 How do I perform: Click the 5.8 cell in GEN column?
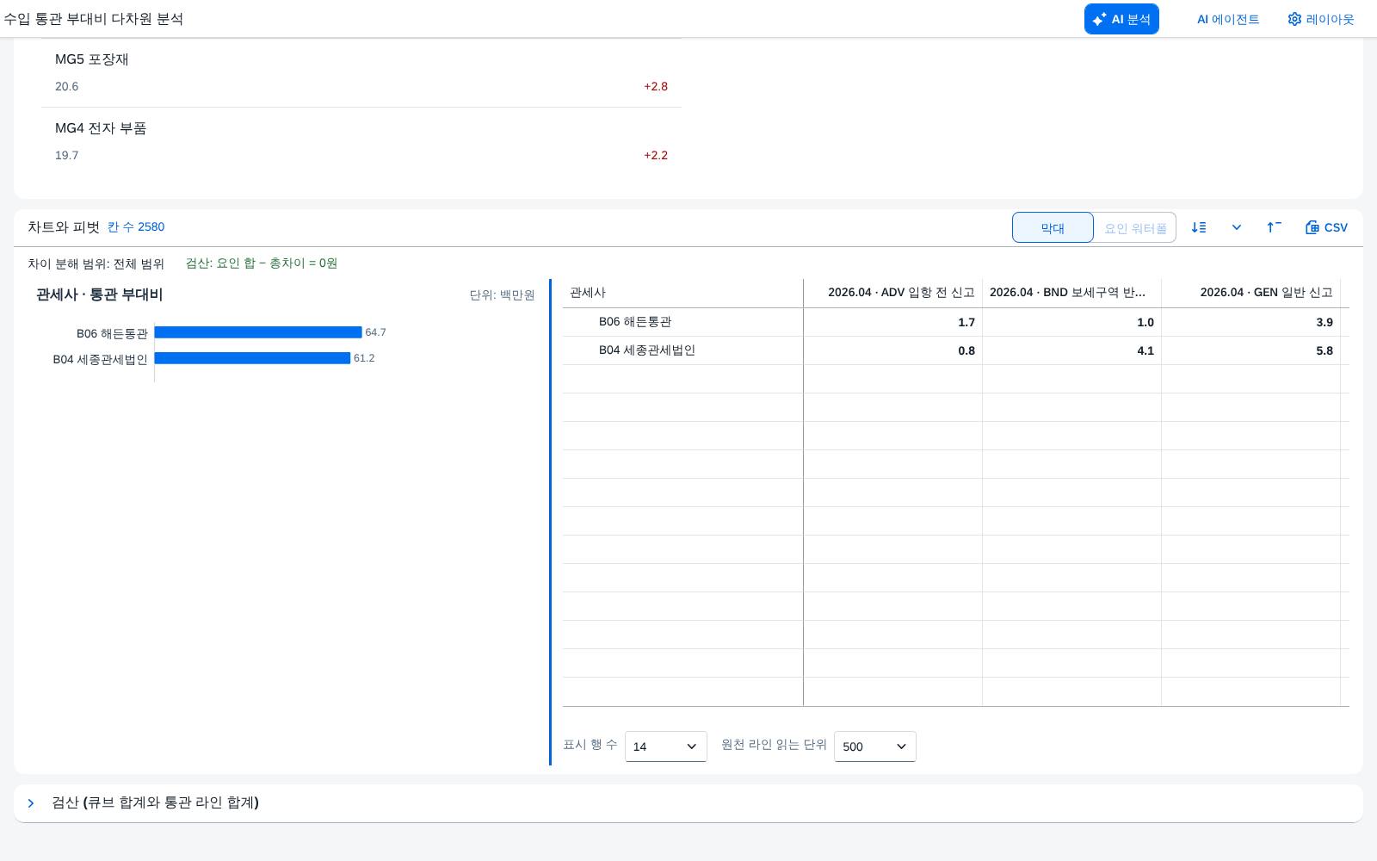click(x=1251, y=350)
